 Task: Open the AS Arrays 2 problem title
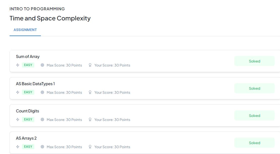pos(26,138)
